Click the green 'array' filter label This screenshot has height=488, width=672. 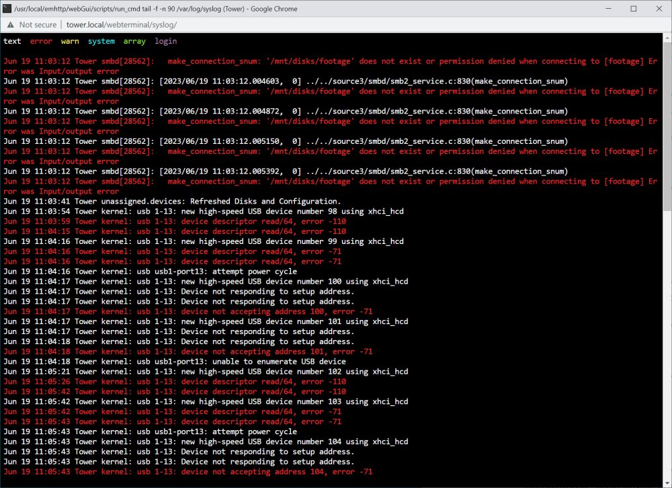click(134, 41)
